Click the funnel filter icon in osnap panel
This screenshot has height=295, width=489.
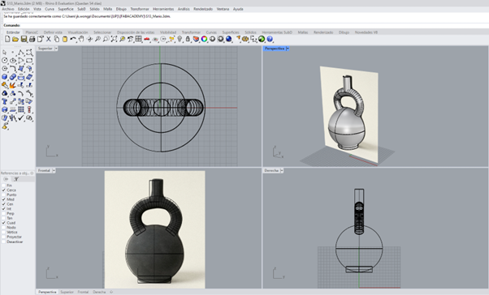(16, 179)
